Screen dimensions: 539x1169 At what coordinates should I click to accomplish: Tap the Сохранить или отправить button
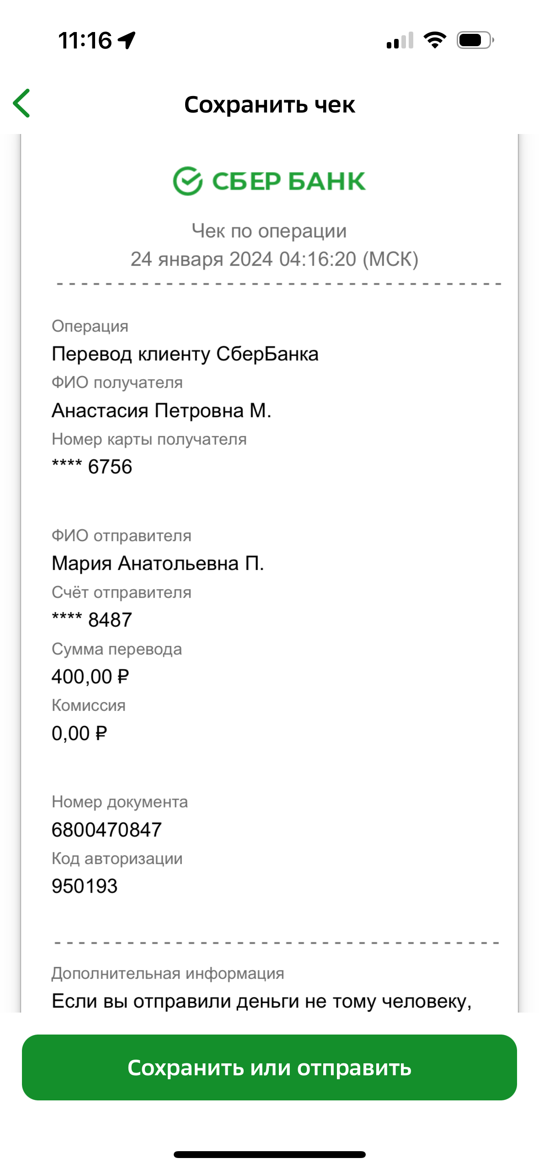269,1067
